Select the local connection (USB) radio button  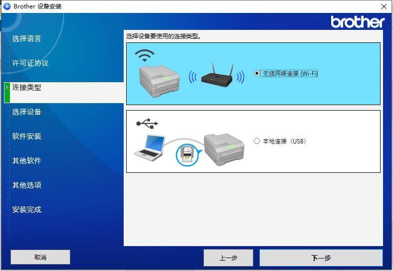pyautogui.click(x=257, y=141)
